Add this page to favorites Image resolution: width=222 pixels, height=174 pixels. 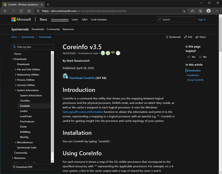[184, 11]
